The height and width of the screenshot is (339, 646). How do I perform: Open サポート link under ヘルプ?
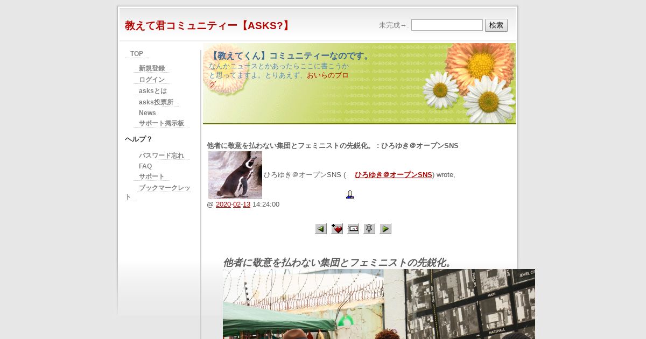(x=152, y=176)
